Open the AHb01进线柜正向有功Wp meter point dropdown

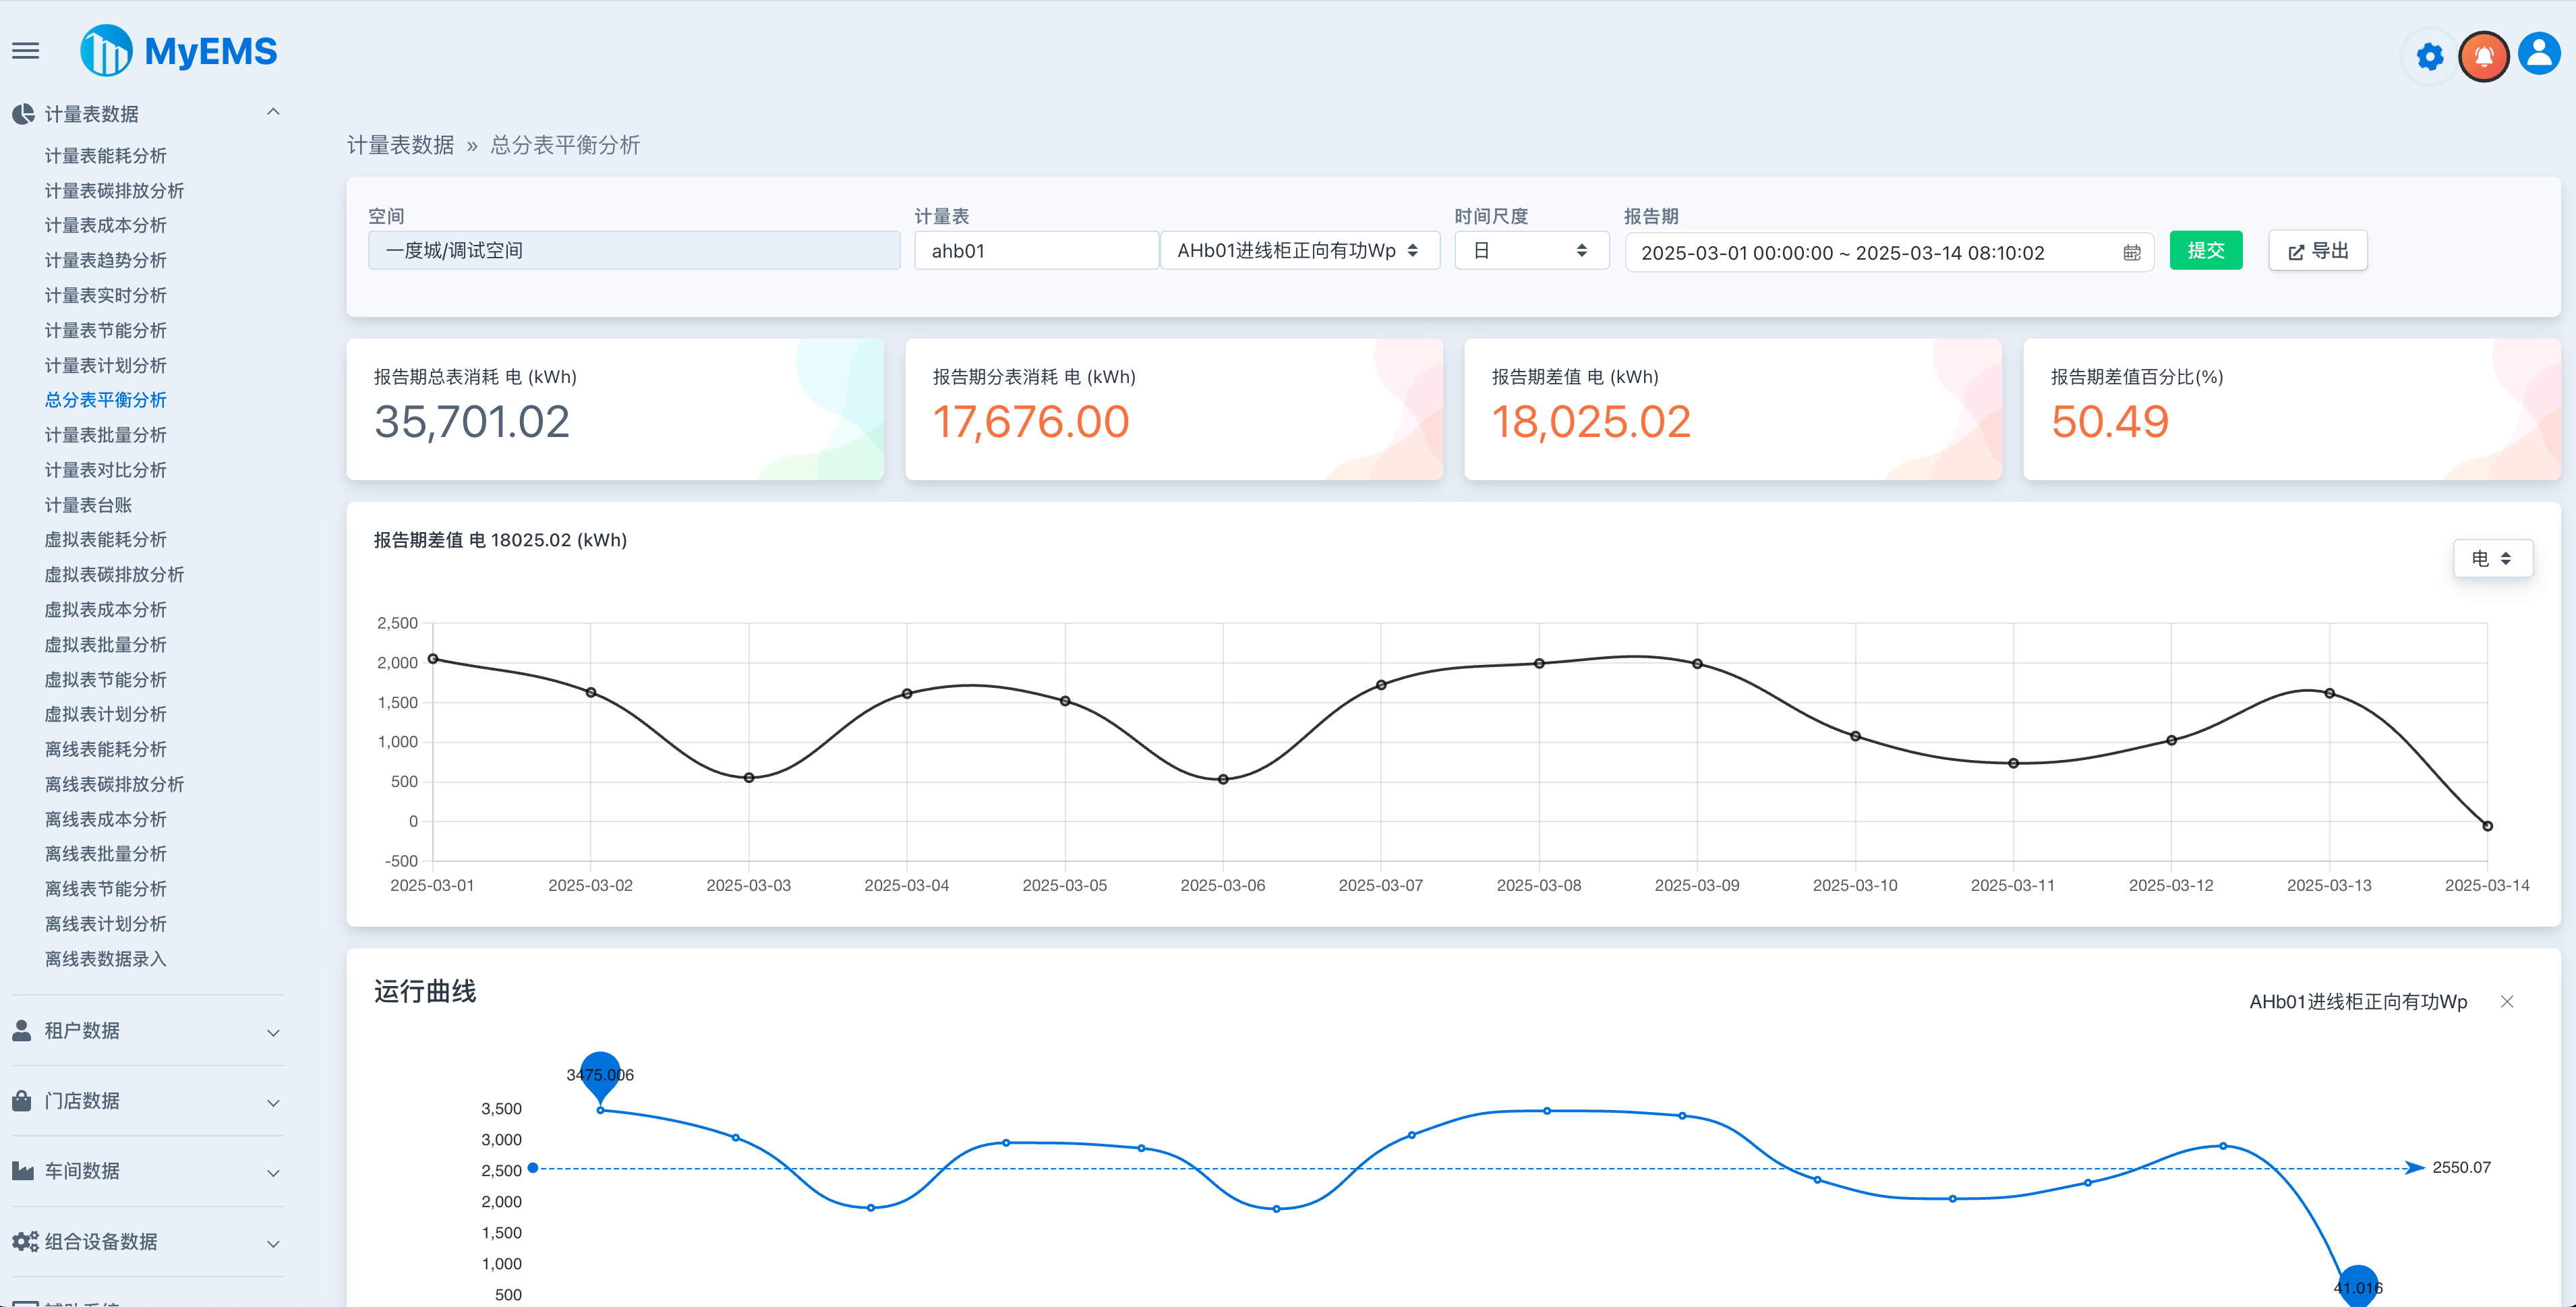coord(1298,250)
